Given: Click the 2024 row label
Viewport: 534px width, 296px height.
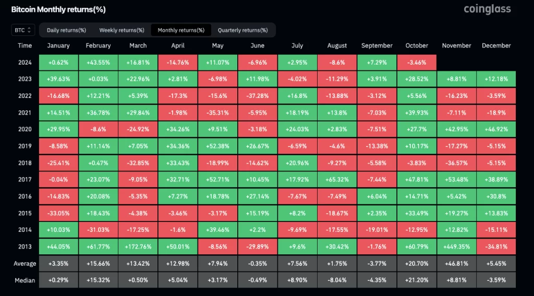Looking at the screenshot, I should point(25,63).
